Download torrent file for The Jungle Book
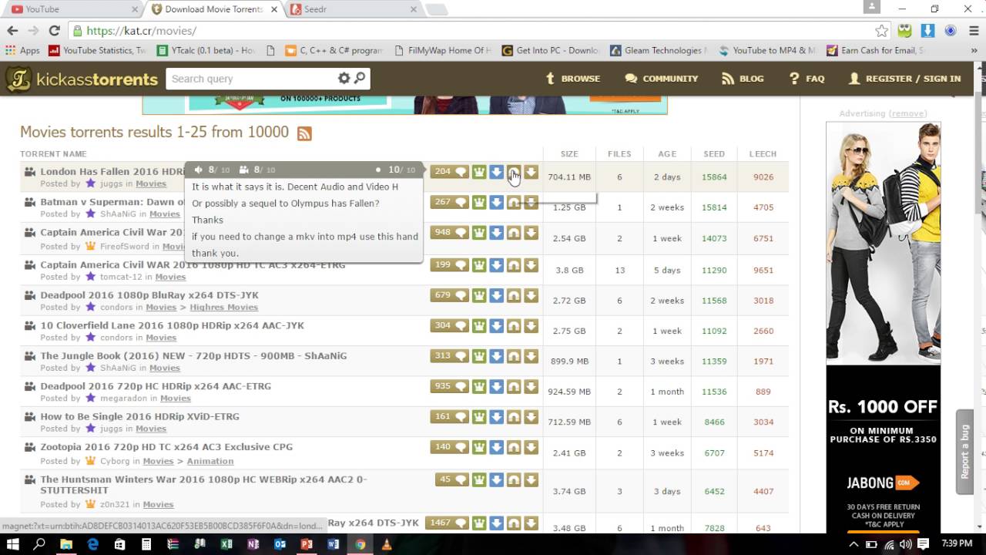 pyautogui.click(x=531, y=355)
